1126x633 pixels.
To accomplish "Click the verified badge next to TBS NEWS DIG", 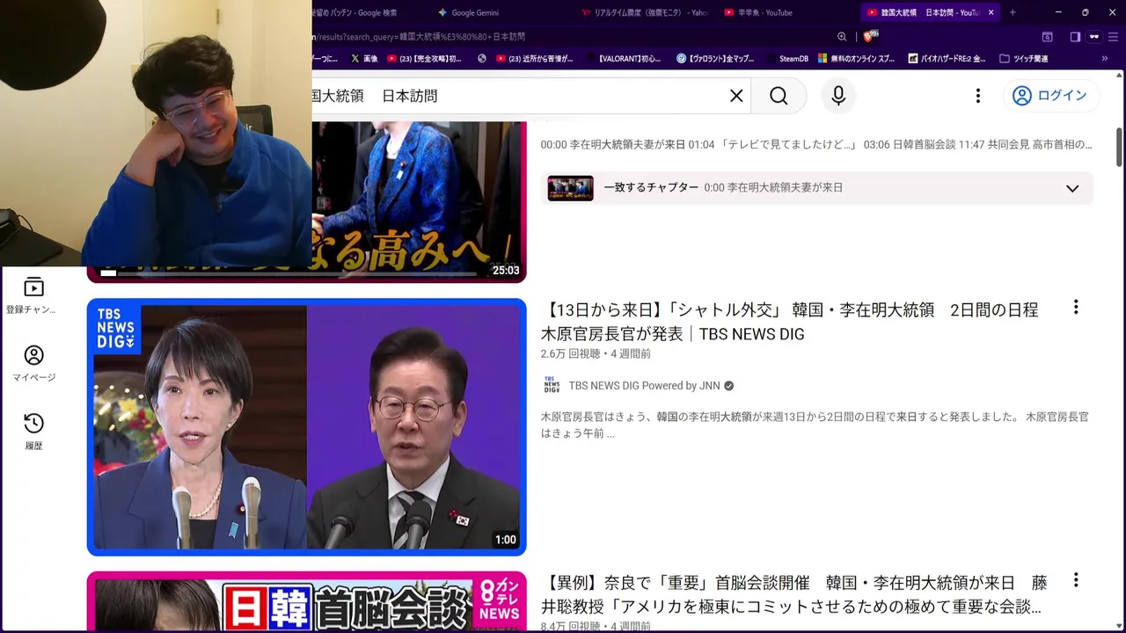I will pyautogui.click(x=728, y=386).
